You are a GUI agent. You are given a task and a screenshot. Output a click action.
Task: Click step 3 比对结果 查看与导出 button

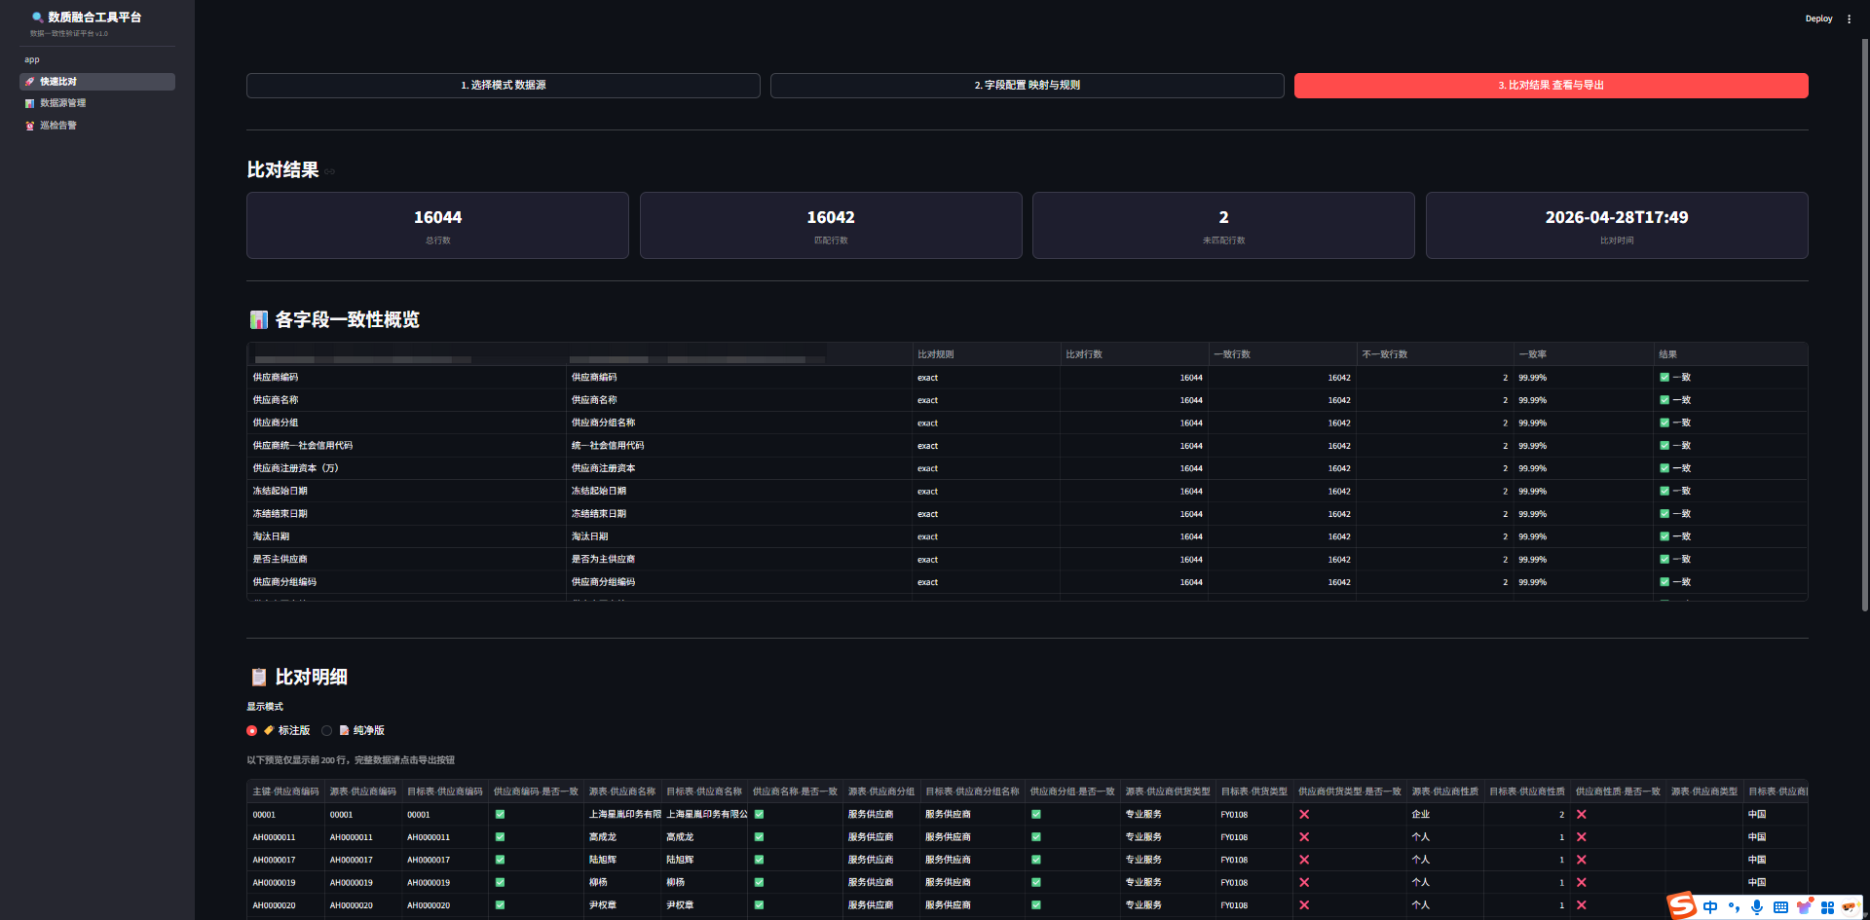1551,86
